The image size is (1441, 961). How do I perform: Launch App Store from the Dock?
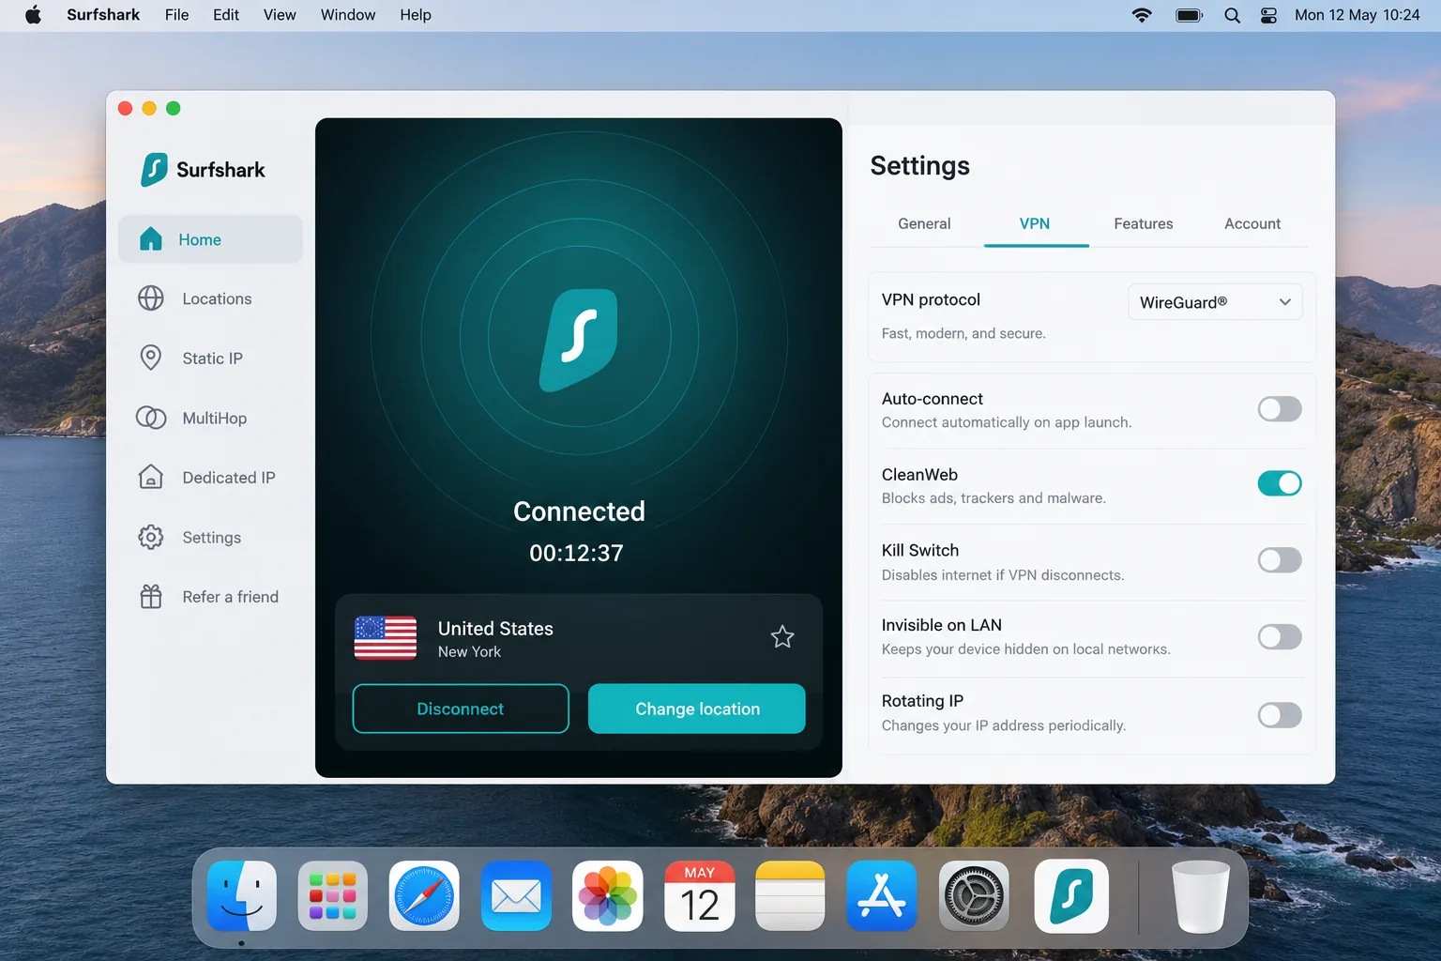(x=882, y=896)
